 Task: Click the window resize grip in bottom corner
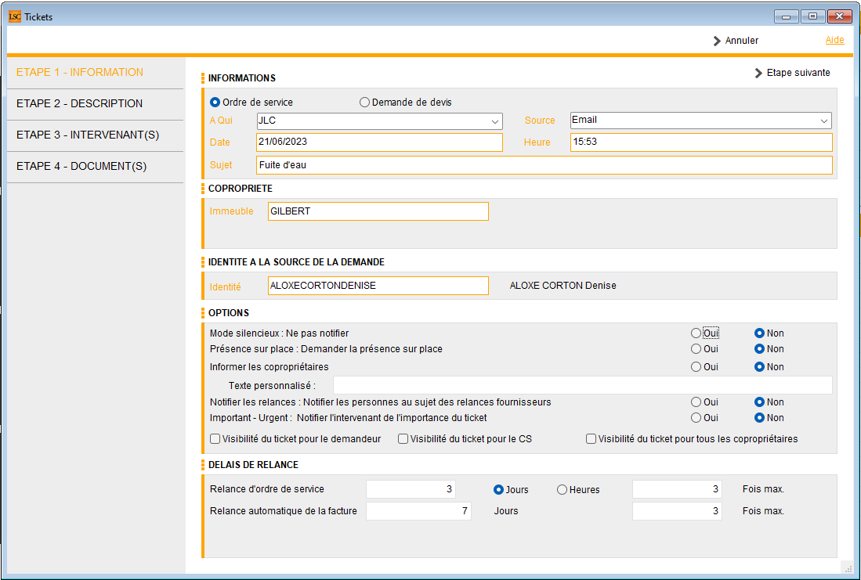coord(846,568)
